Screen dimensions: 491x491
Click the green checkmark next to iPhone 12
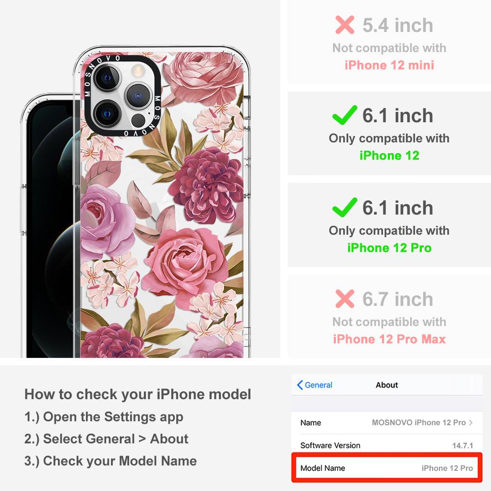coord(345,115)
